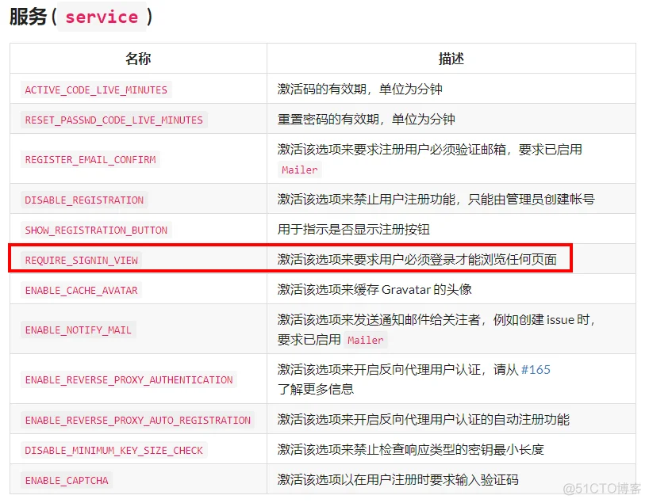The width and height of the screenshot is (649, 503).
Task: Click REQUIRE_SIGNIN_VIEW option name
Action: (x=81, y=260)
